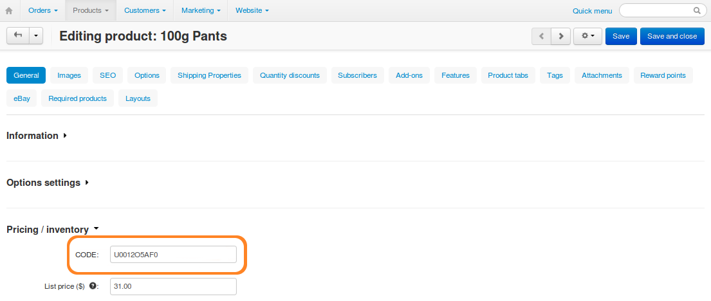Image resolution: width=711 pixels, height=301 pixels.
Task: Open the dropdown next to back arrow
Action: coord(36,36)
